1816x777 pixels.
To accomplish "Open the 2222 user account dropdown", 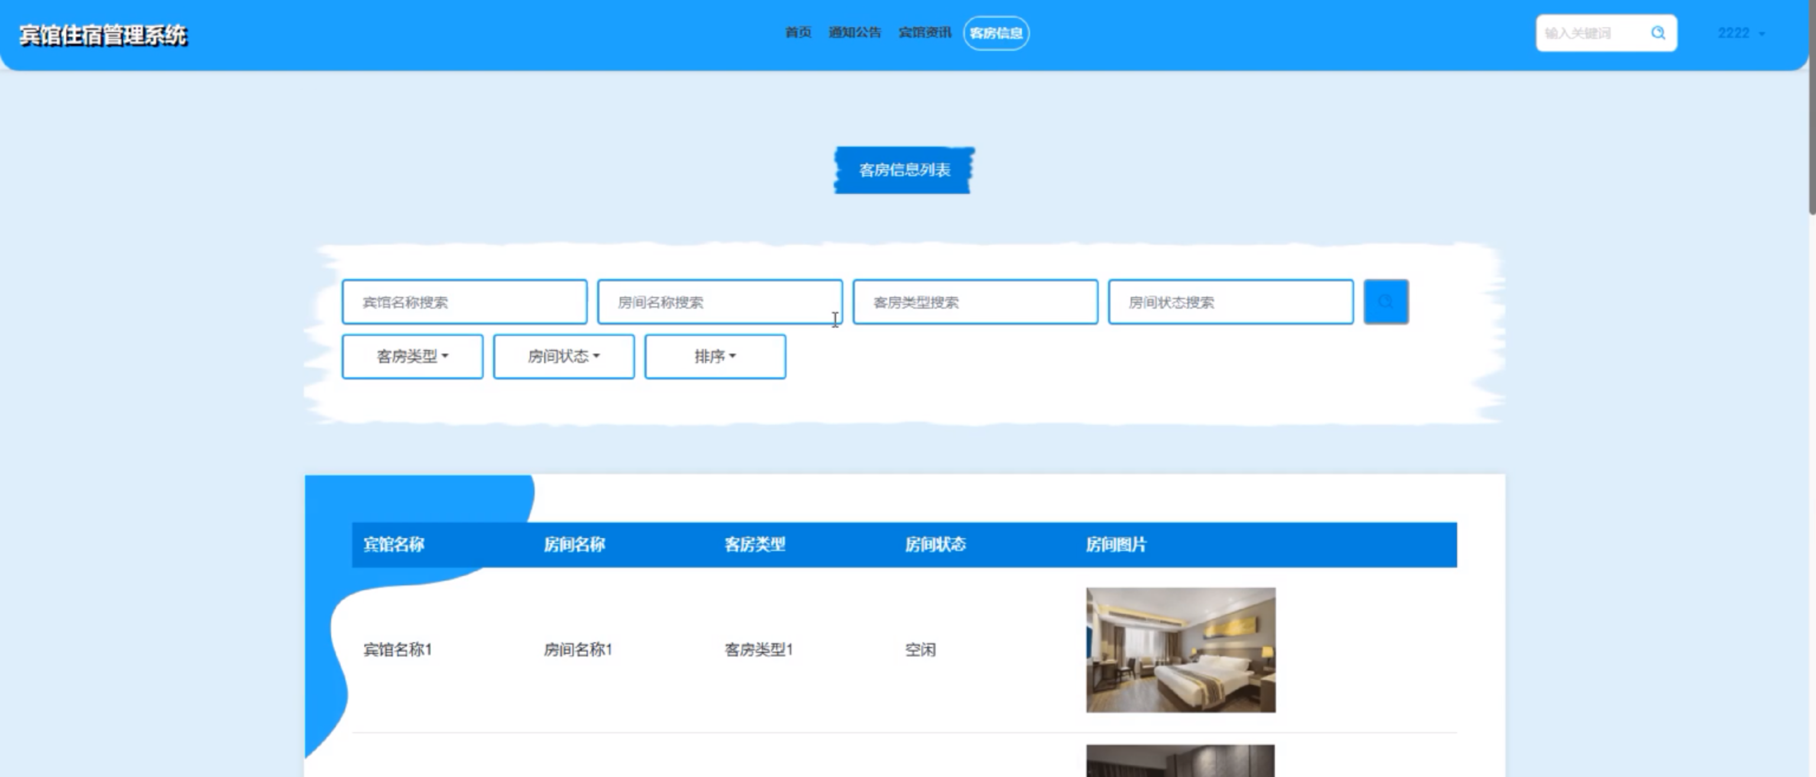I will click(1740, 33).
